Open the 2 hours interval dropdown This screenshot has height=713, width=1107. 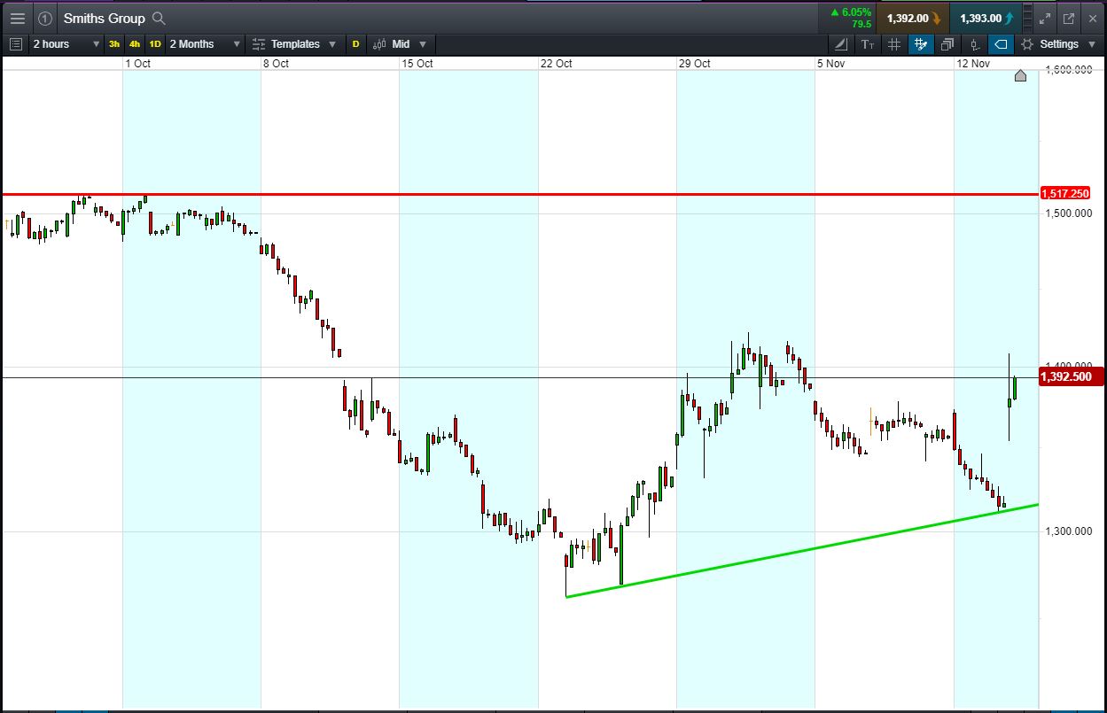[x=66, y=43]
